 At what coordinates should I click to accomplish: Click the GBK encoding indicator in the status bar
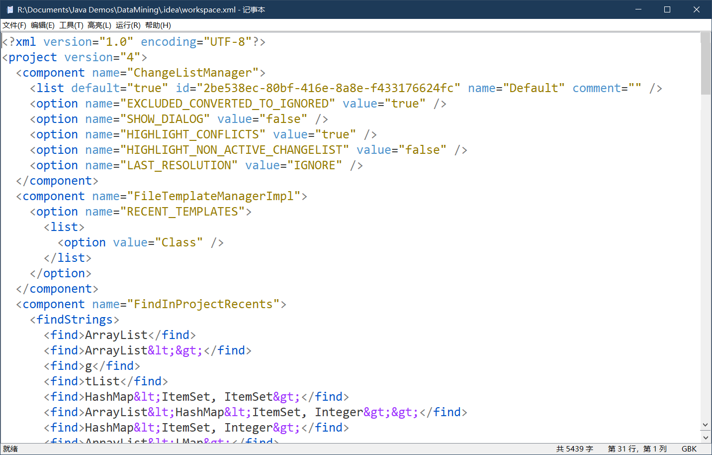click(689, 449)
